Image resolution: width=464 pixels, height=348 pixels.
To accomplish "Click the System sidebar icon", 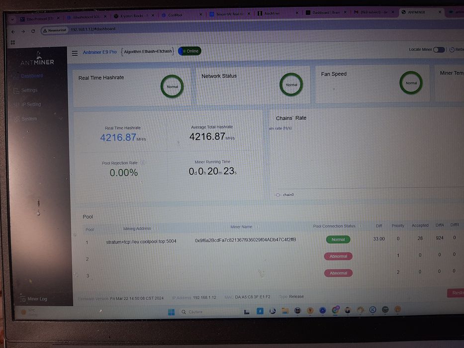I will (x=17, y=119).
